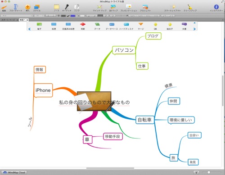Select the 移動手段 node
Viewport: 225px width, 175px height.
click(x=113, y=136)
